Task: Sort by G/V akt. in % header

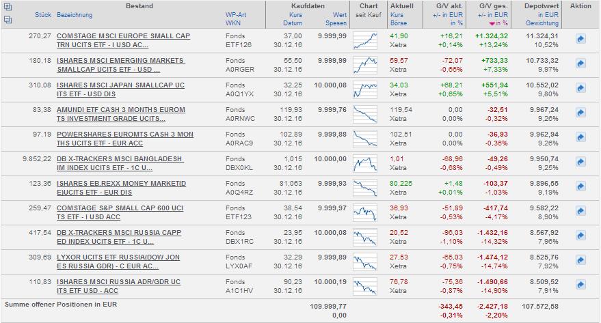Action: (x=457, y=23)
